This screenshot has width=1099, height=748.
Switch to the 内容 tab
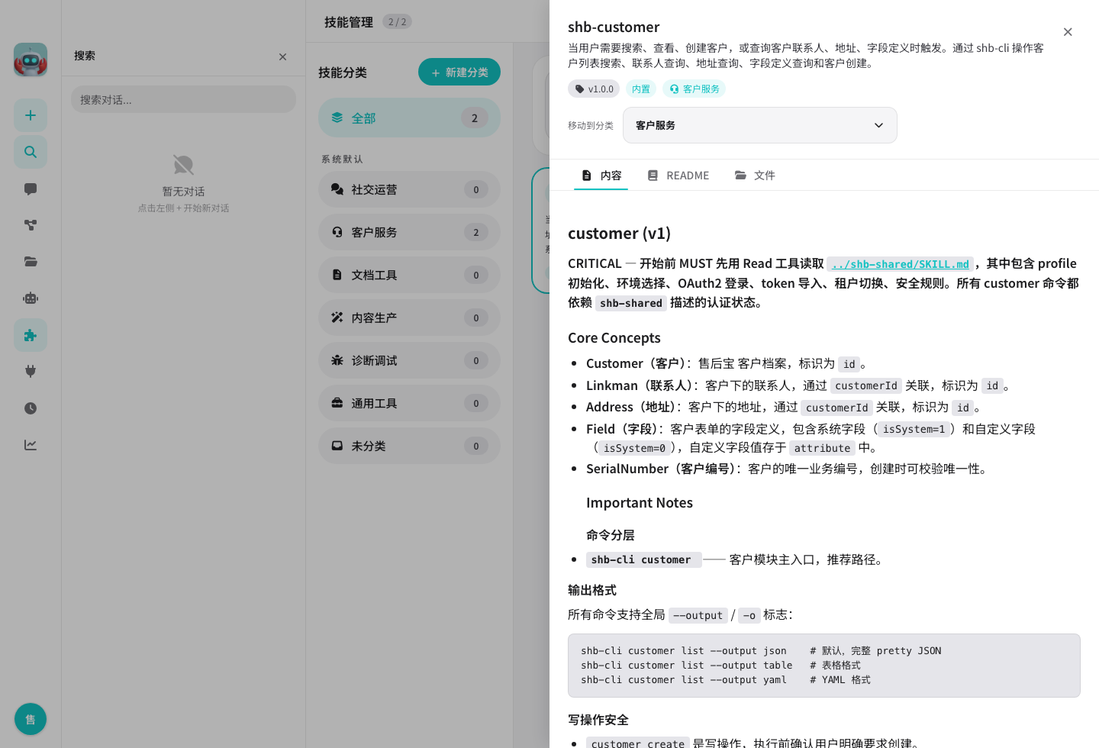[x=601, y=176]
